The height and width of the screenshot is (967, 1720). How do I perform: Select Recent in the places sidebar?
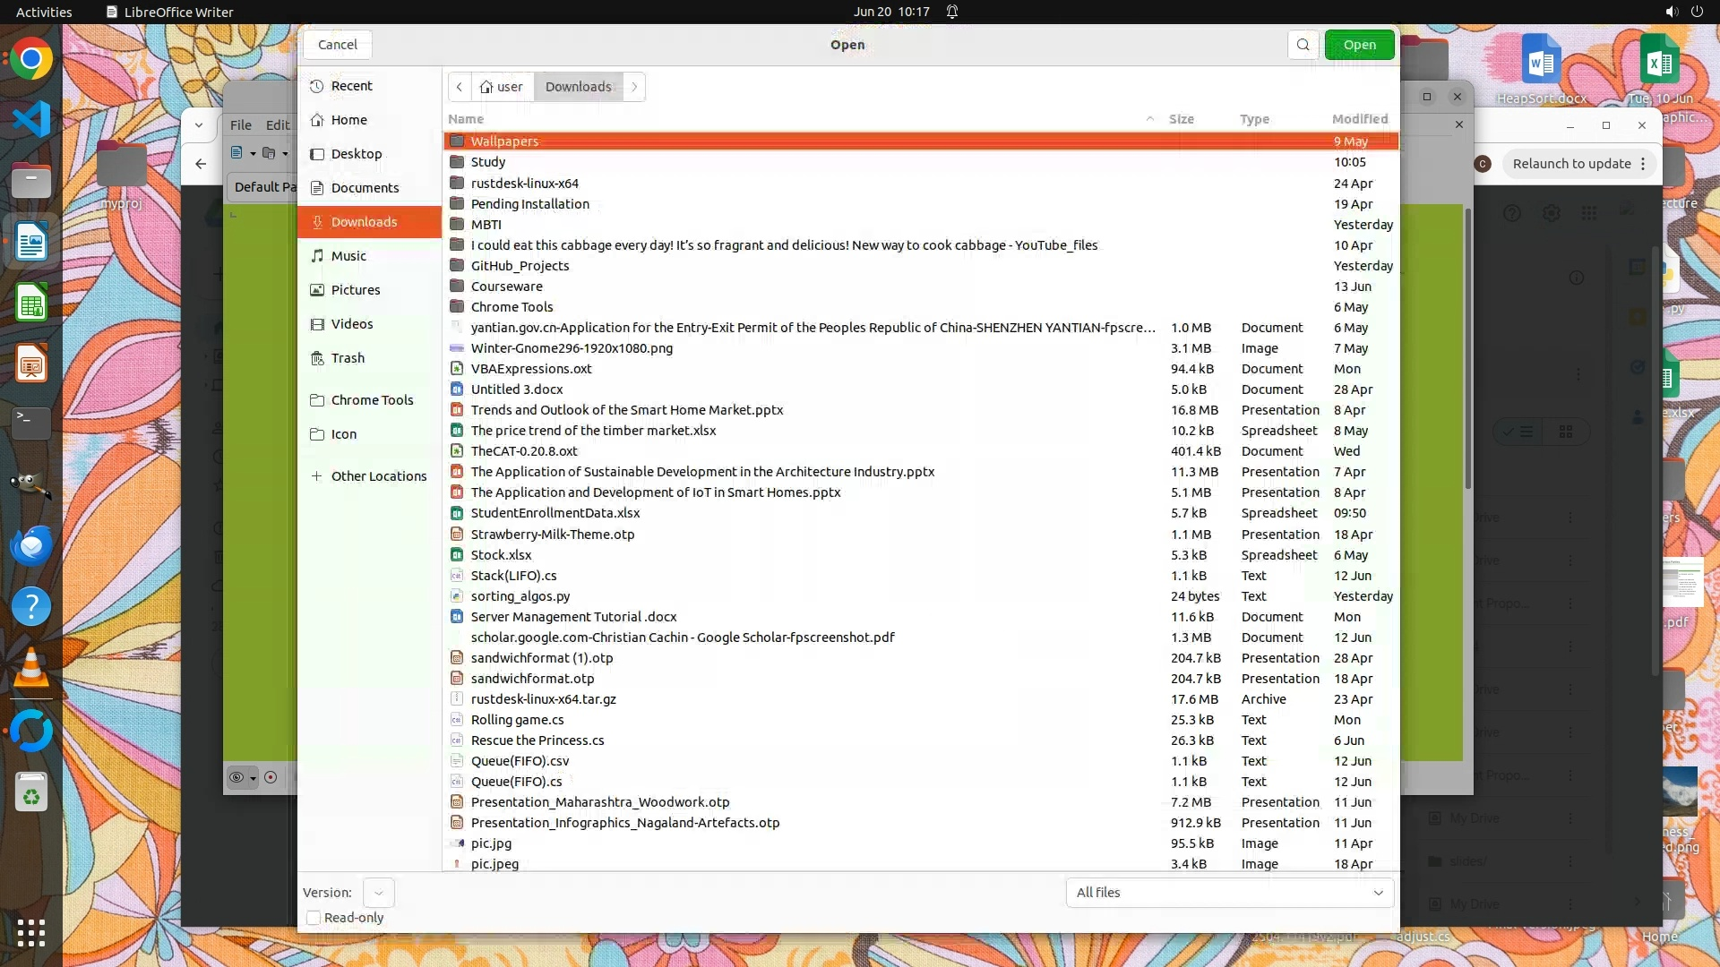(351, 86)
